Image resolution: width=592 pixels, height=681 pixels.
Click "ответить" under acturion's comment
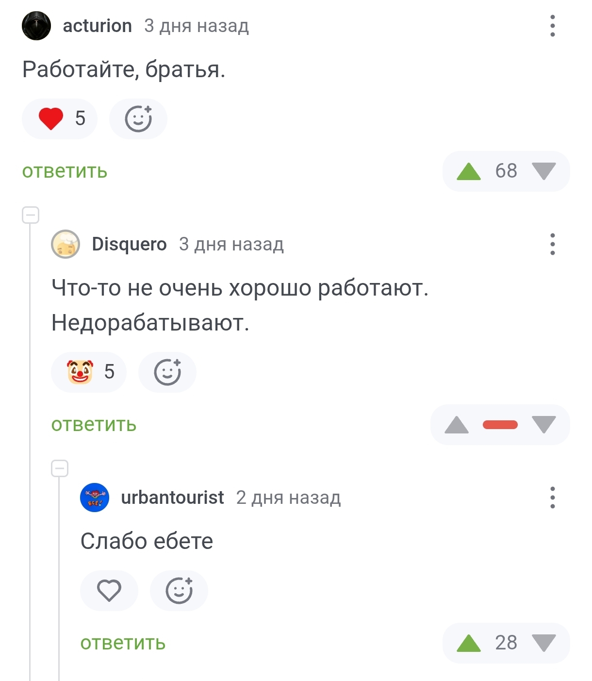tap(65, 171)
